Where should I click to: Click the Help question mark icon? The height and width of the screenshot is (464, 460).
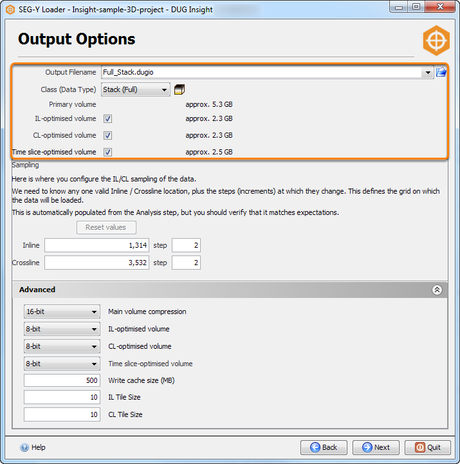pos(24,447)
